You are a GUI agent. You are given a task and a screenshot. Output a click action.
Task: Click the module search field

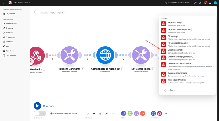[191, 90]
